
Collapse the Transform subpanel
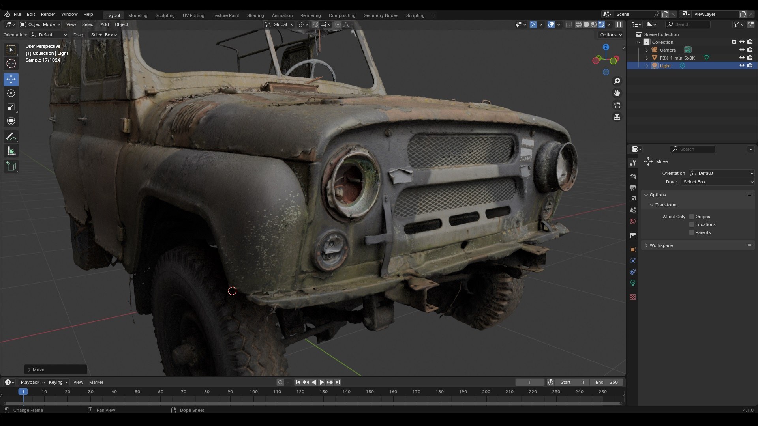tap(651, 205)
